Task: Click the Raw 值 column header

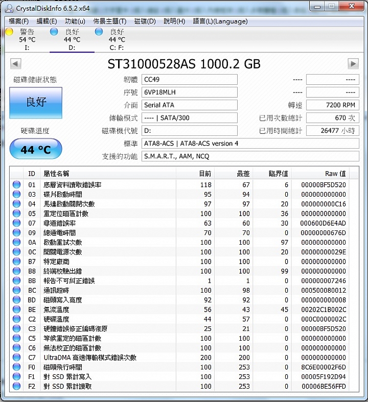Action: coord(320,174)
